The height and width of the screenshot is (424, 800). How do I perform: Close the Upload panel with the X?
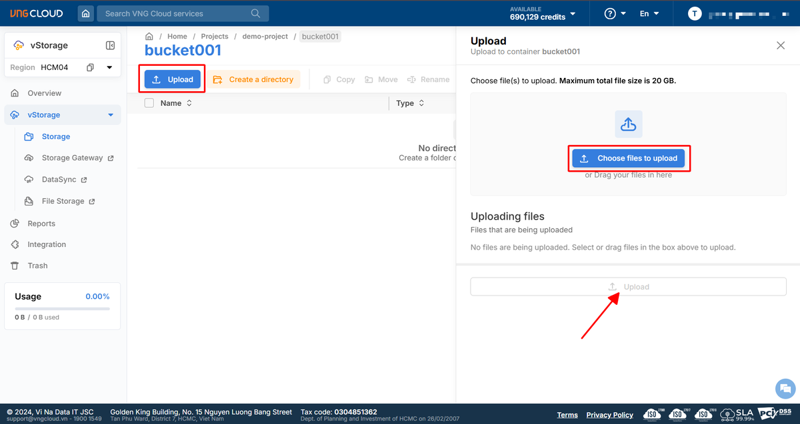tap(781, 45)
